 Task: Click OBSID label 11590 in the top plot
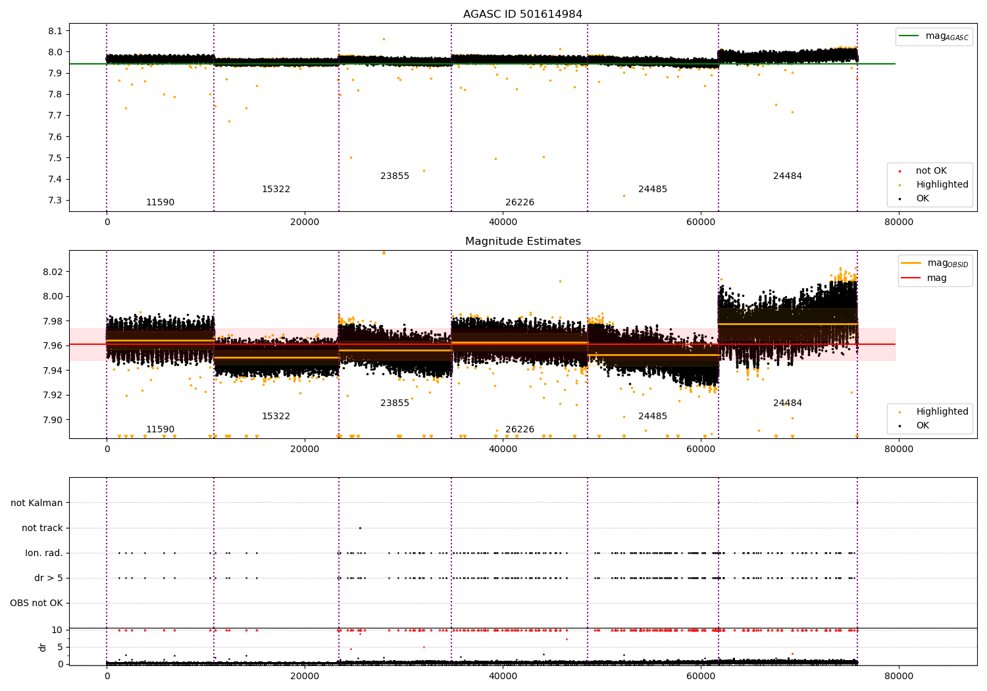click(x=160, y=203)
